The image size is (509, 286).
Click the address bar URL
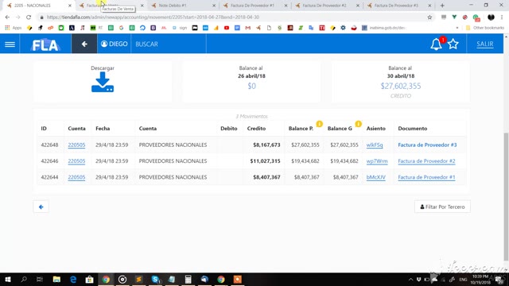coord(153,17)
